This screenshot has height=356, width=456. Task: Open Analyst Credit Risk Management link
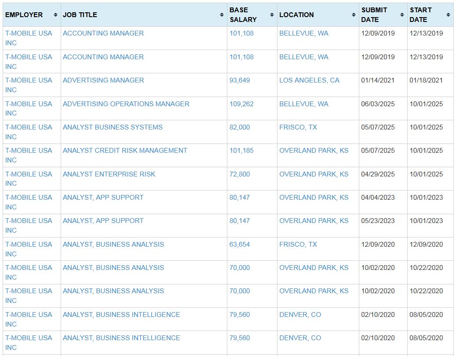coord(125,151)
